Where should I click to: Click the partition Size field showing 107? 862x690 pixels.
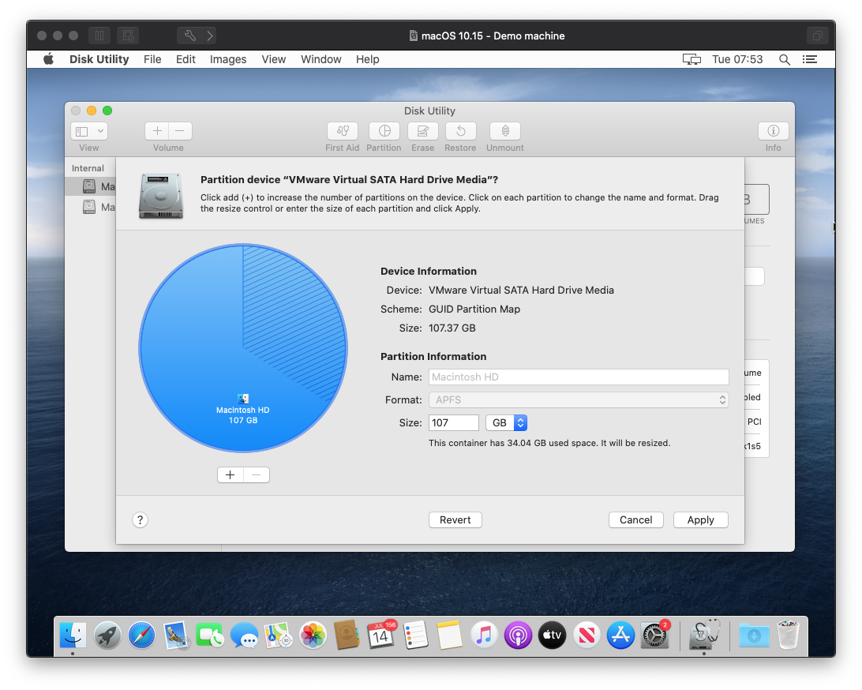[x=454, y=423]
